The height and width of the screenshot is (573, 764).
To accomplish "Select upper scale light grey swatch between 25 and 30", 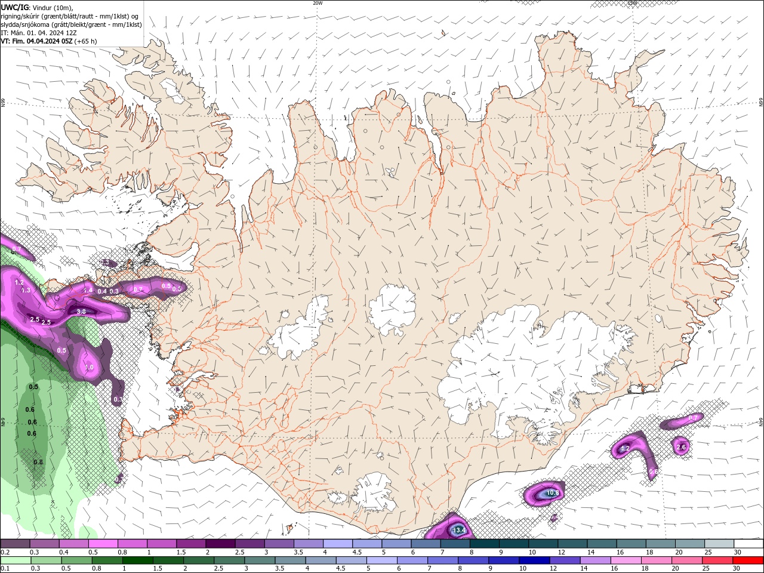I will [x=719, y=544].
